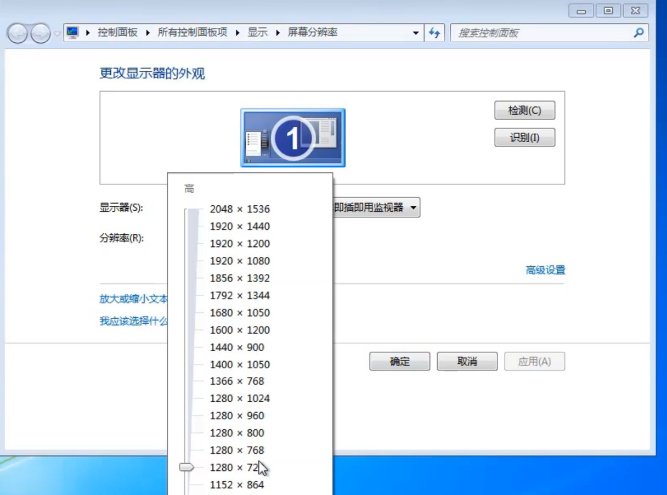Click the display icon in the breadcrumb bar
Screen dimensions: 667x495
73,32
